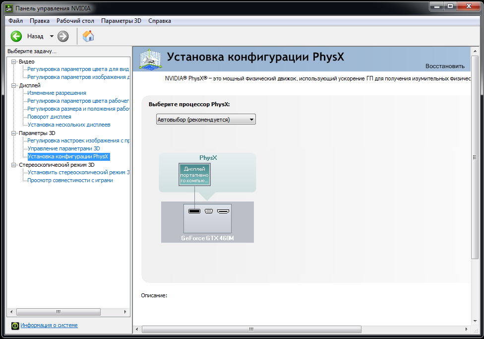Click the main panel scroll-left arrow

click(x=137, y=330)
